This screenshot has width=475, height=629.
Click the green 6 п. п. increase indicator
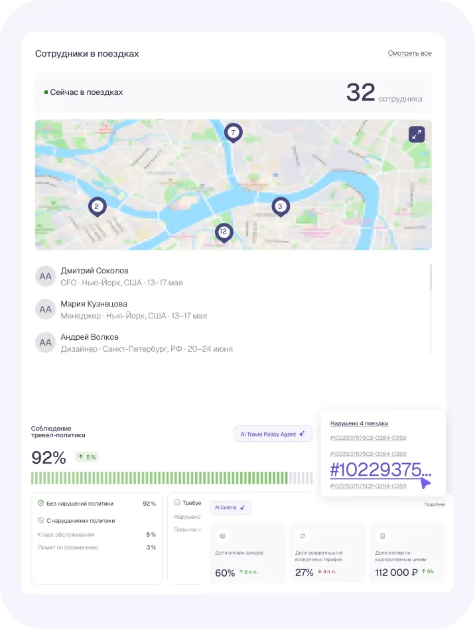248,572
